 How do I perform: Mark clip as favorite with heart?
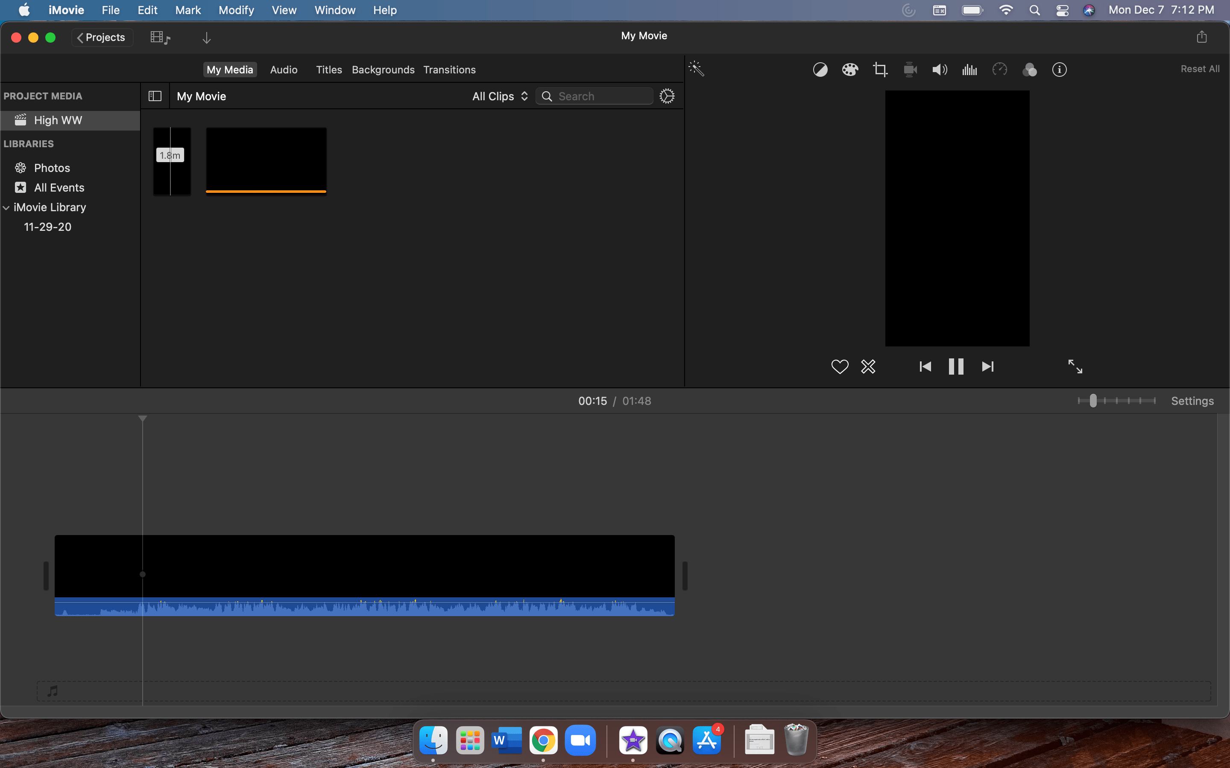[x=840, y=366]
